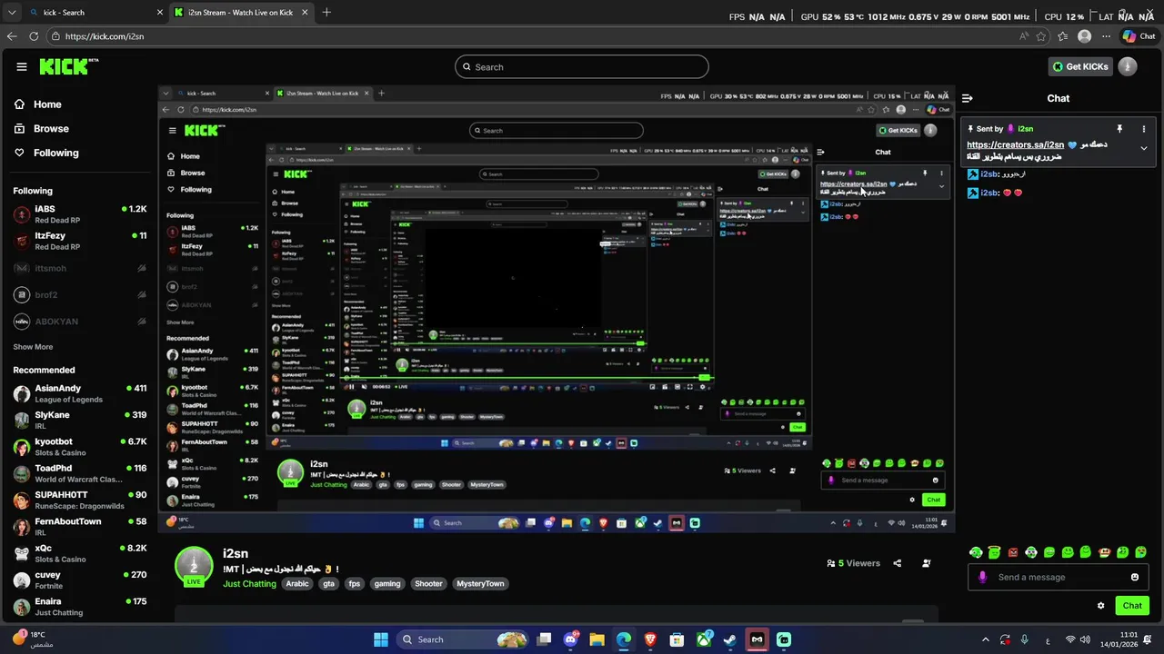The width and height of the screenshot is (1164, 654).
Task: Switch to i2sn Stream browser tab
Action: [x=241, y=13]
